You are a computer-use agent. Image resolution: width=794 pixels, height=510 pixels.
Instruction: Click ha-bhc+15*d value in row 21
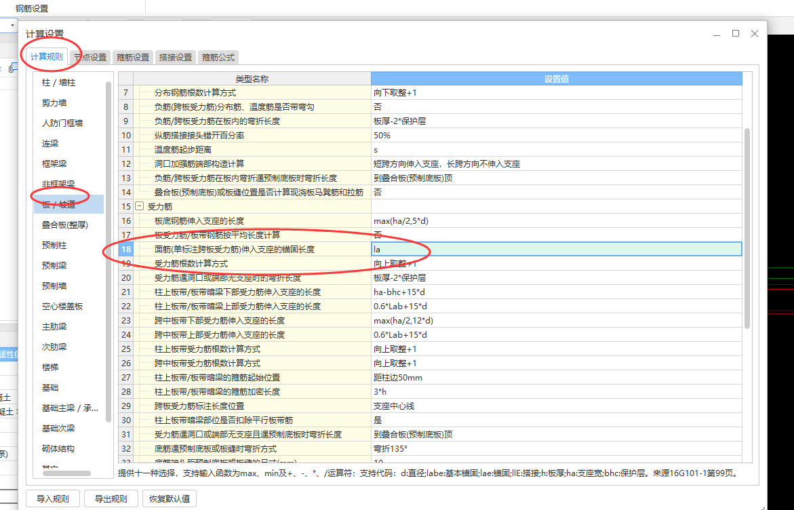557,292
